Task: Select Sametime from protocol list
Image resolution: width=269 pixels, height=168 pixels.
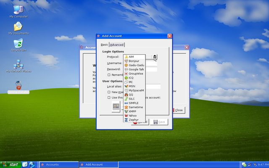Action: (134, 107)
